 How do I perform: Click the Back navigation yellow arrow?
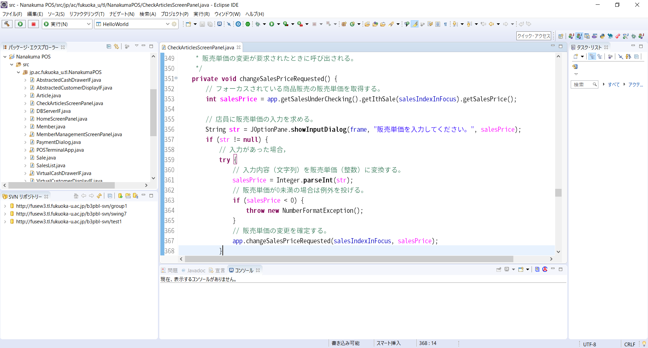point(491,24)
